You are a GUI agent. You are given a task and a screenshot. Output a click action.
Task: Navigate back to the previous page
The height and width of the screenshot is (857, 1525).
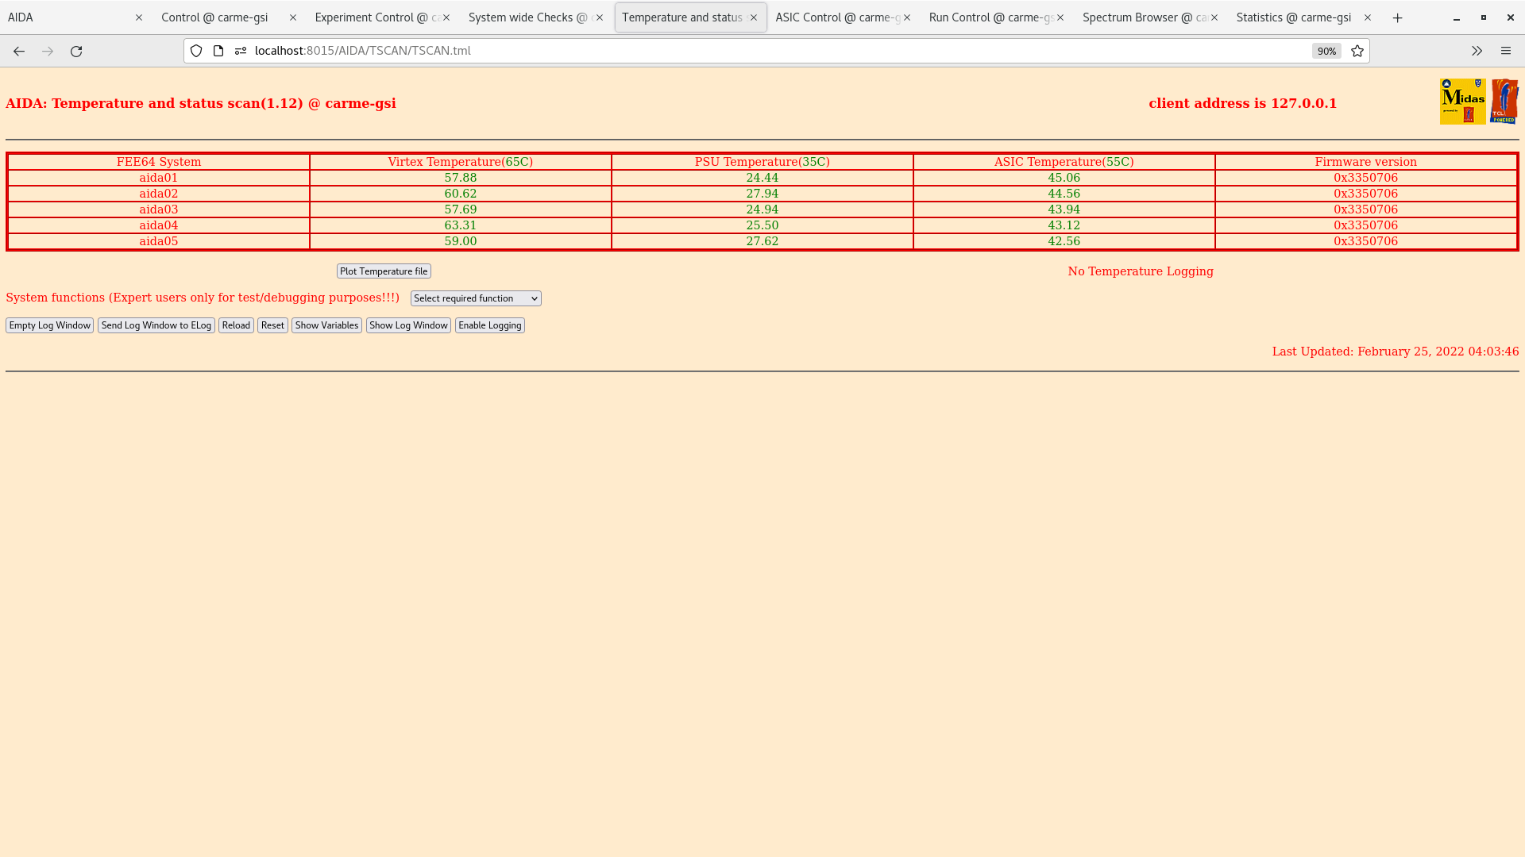(x=19, y=51)
